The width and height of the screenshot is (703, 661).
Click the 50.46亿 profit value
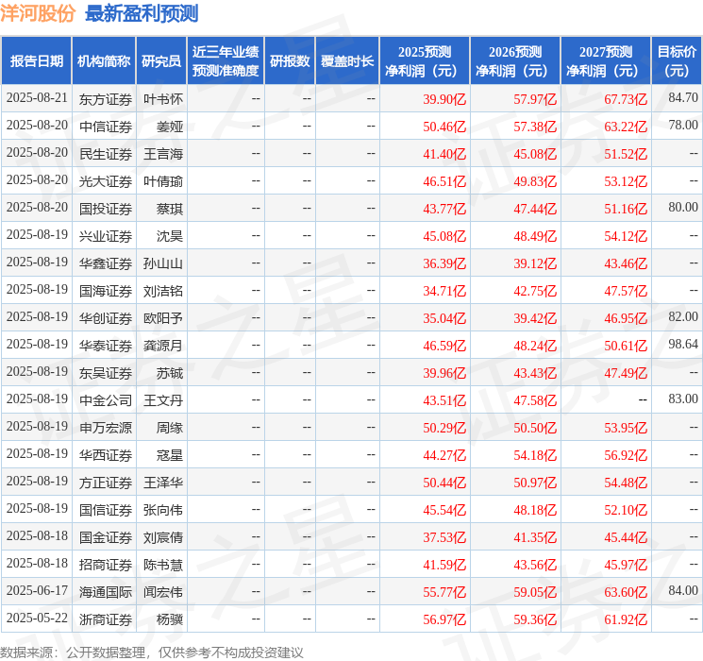(444, 127)
